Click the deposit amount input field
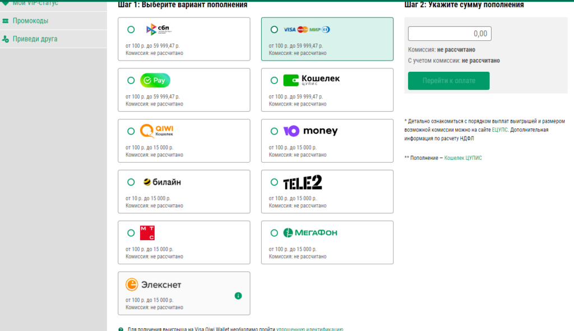This screenshot has width=574, height=331. coord(450,34)
